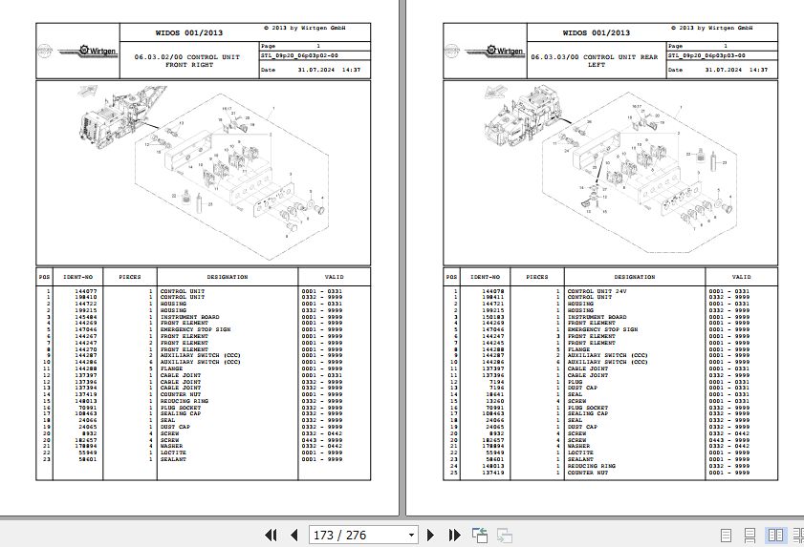Switch to continuous scrolling page layout
Screen dimensions: 804x547
tap(750, 536)
